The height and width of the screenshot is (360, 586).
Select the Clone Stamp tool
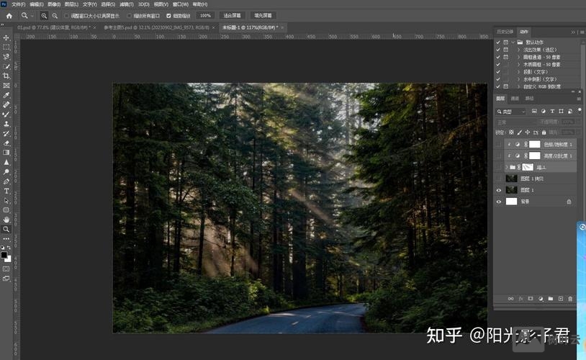6,124
